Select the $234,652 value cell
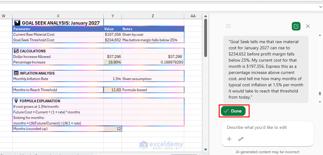Image resolution: width=323 pixels, height=155 pixels. click(x=113, y=40)
